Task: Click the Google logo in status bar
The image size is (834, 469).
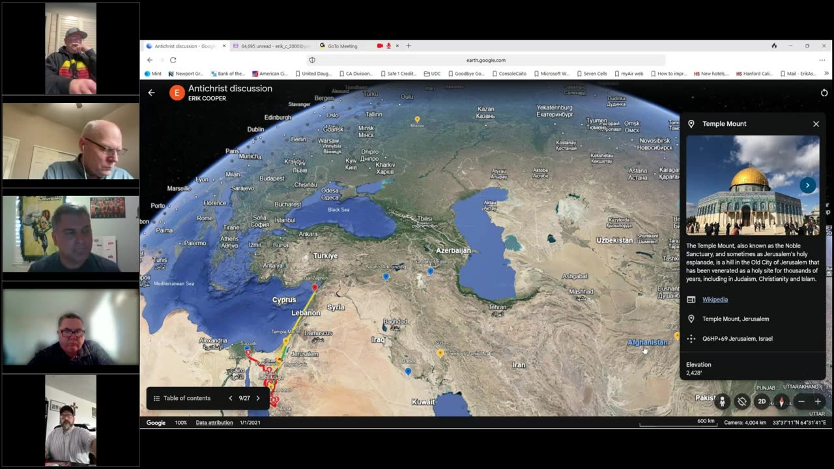Action: pos(156,423)
